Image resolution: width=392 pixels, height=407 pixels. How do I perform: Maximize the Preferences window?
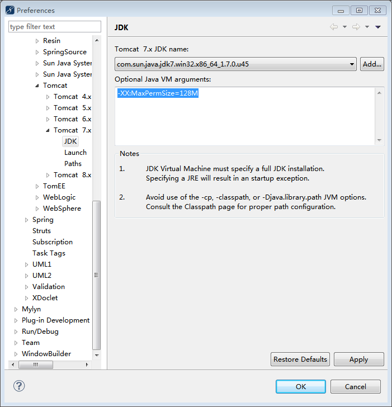[359, 11]
